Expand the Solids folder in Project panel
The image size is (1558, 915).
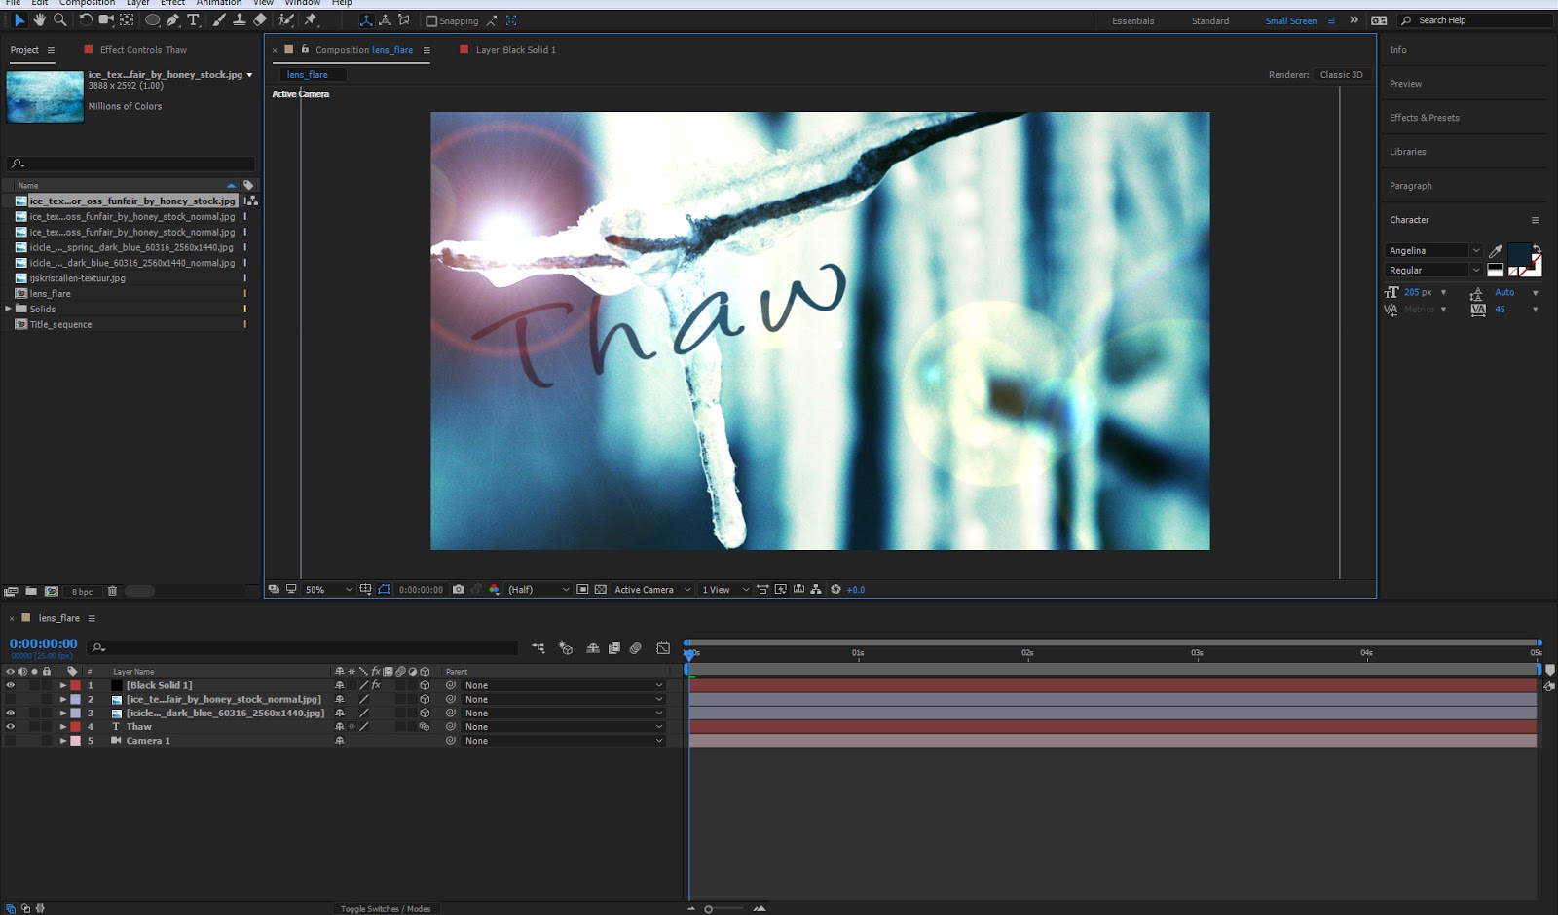pyautogui.click(x=9, y=309)
